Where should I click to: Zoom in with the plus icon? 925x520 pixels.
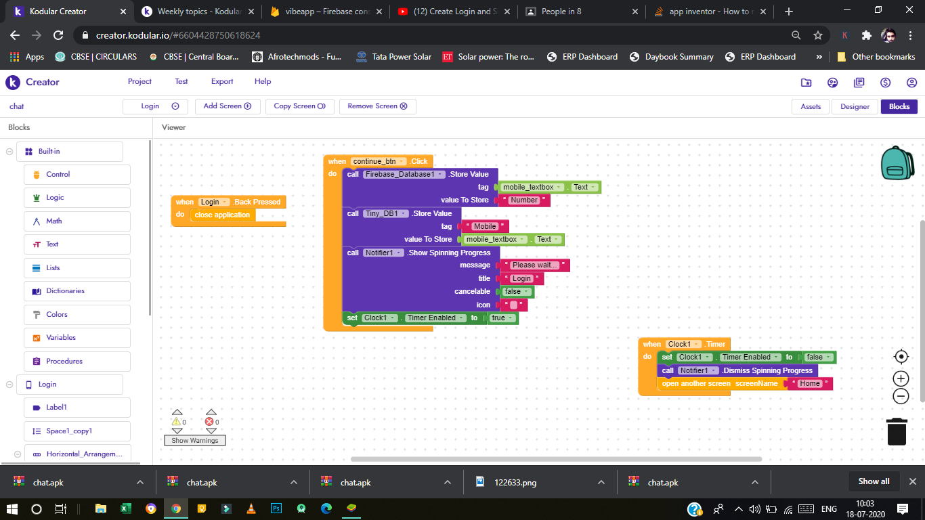901,378
